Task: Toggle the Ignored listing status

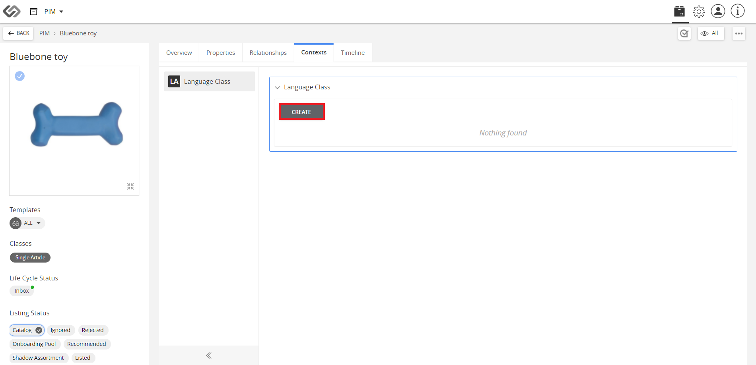Action: 60,330
